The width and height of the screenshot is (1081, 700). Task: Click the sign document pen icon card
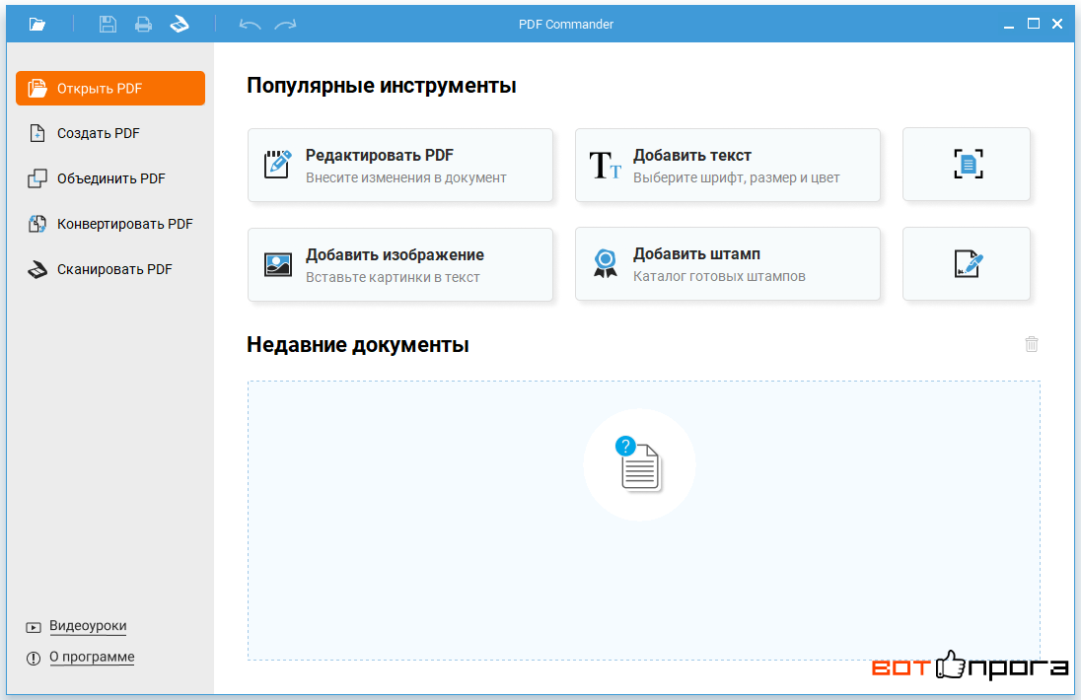pyautogui.click(x=967, y=264)
